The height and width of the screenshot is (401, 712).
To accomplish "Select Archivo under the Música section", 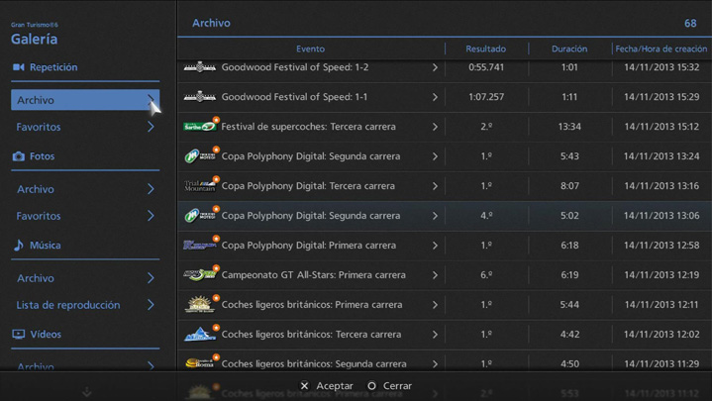I will 36,278.
